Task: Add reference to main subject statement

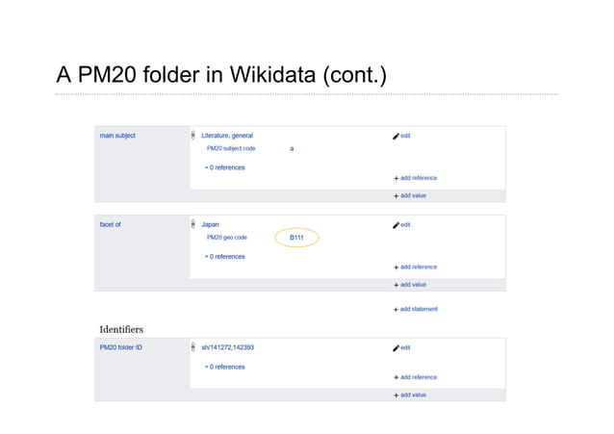Action: click(416, 178)
